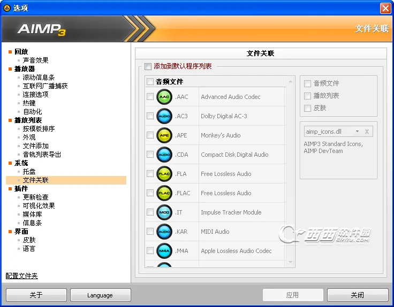Open 媒体库 settings page
The image size is (394, 307).
[x=33, y=214]
